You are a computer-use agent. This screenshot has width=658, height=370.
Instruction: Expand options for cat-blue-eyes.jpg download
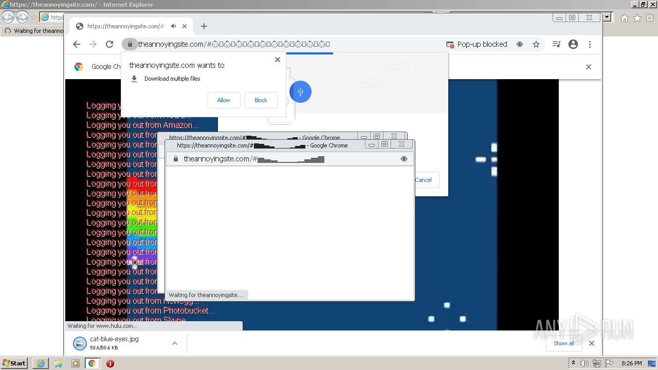click(x=175, y=343)
